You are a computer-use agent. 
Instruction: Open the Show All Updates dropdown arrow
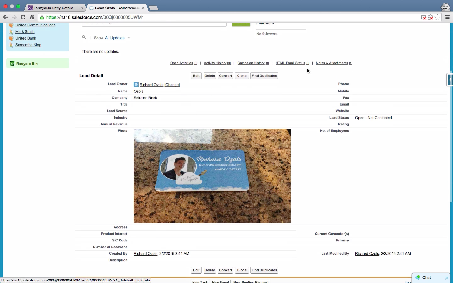tap(129, 38)
